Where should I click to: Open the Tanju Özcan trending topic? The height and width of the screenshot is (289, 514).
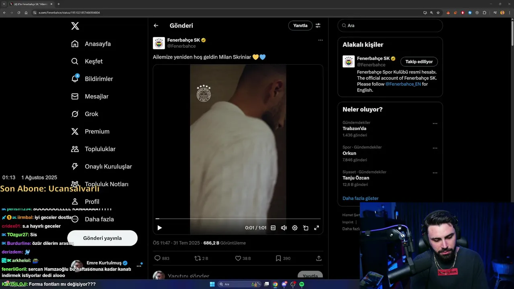click(x=356, y=178)
